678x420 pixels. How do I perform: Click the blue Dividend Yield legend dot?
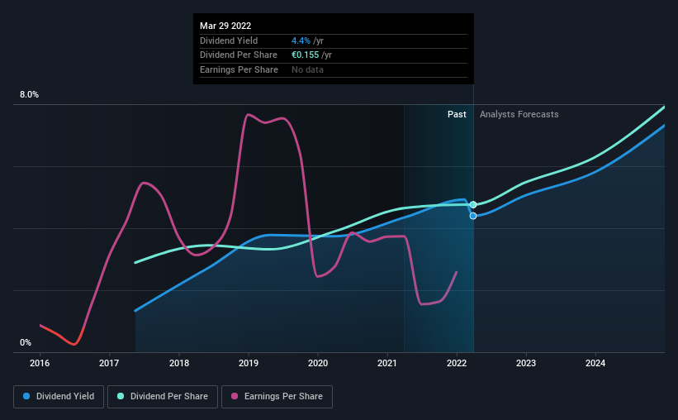coord(26,396)
